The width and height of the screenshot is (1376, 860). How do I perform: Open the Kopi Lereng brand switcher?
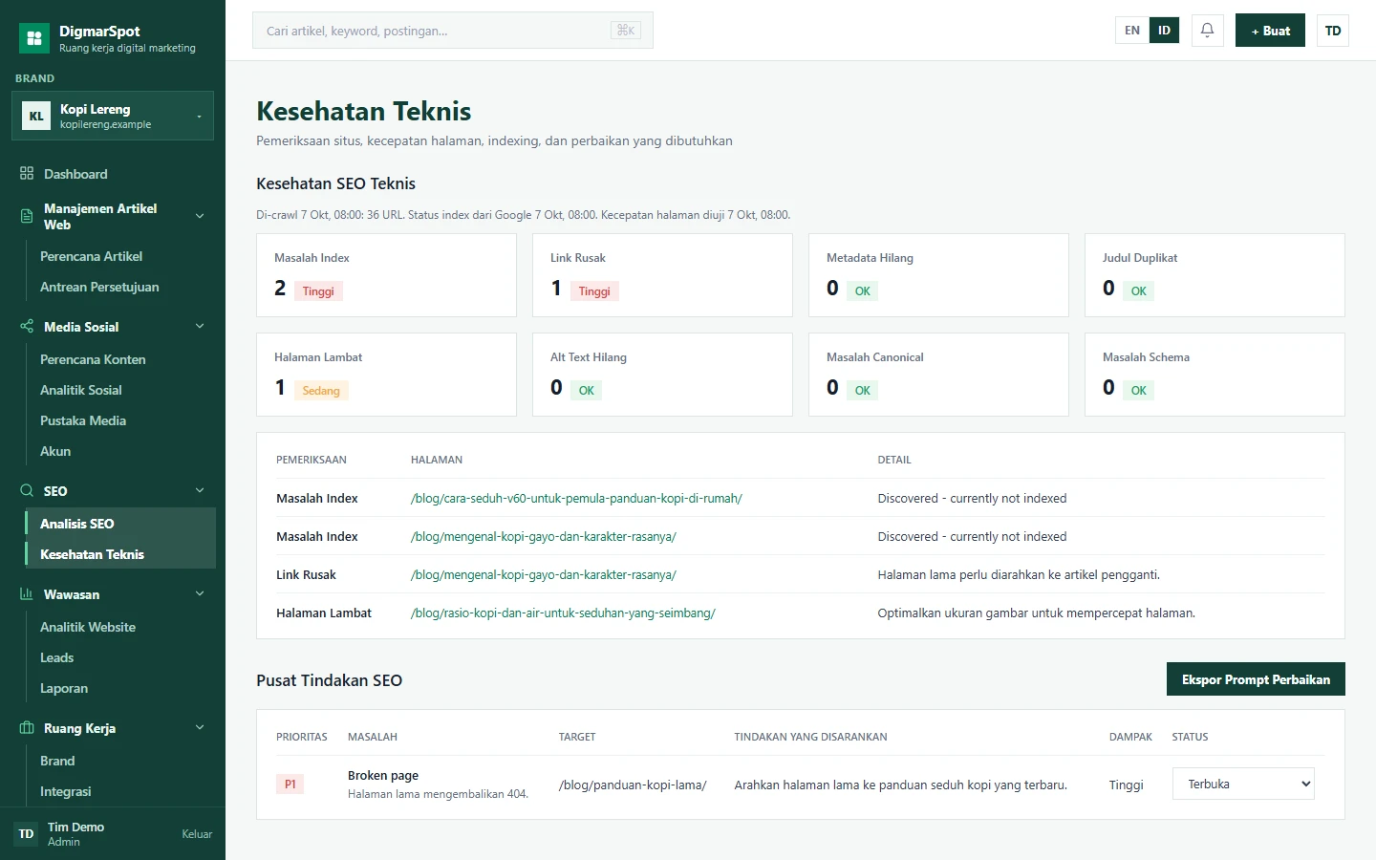pyautogui.click(x=113, y=116)
